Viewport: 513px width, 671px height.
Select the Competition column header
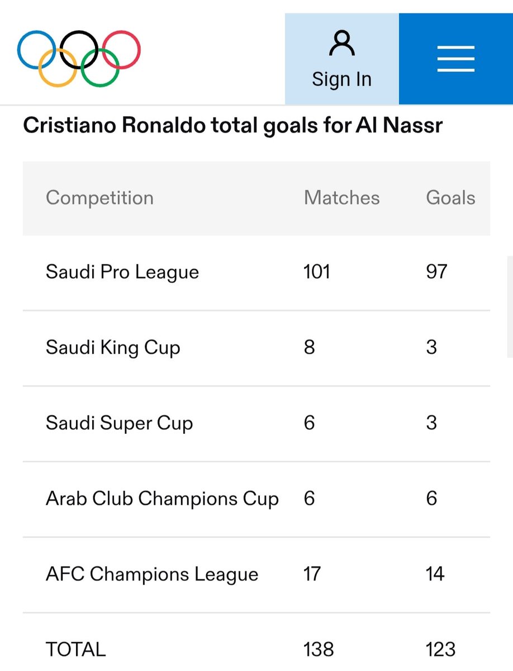tap(99, 198)
